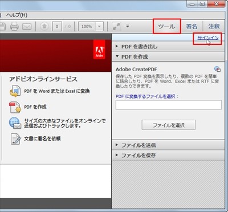Open the 注釈 pane tab

pos(214,26)
